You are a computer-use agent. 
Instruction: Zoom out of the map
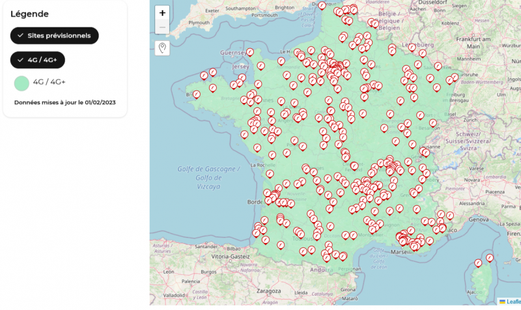162,27
